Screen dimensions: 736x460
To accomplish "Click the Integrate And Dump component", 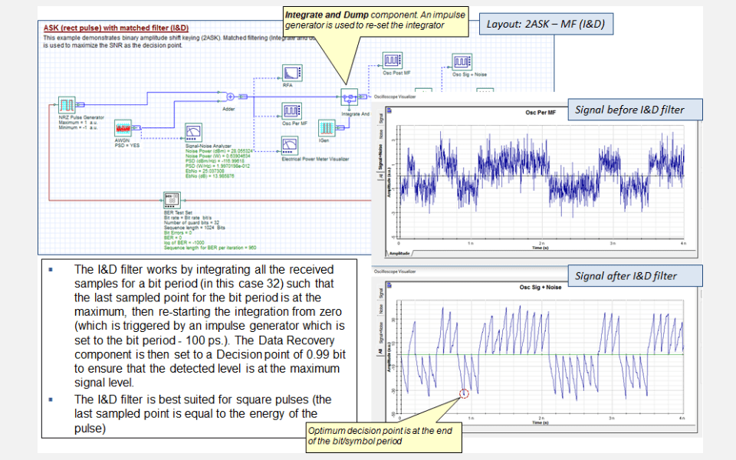I will point(349,97).
